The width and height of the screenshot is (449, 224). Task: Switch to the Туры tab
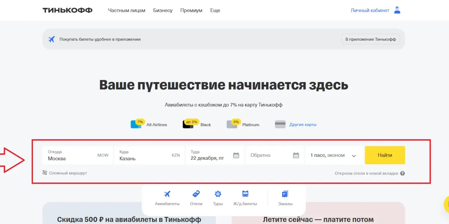(218, 198)
